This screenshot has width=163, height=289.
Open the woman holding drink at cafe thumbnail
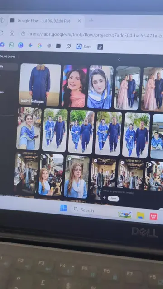51,174
